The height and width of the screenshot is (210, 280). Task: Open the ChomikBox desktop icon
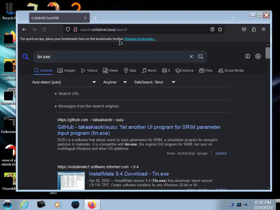tap(9, 181)
